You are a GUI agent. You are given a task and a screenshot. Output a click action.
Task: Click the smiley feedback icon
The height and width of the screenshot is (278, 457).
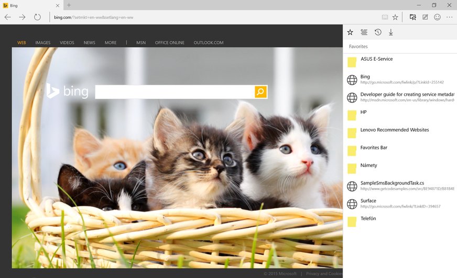[x=437, y=17]
